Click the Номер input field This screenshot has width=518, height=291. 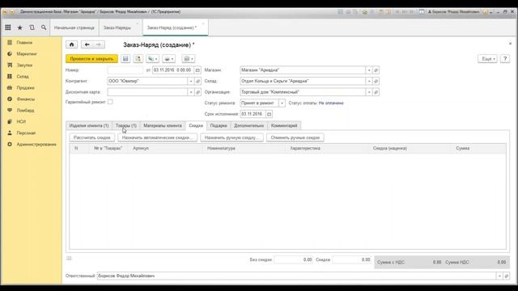pyautogui.click(x=125, y=70)
